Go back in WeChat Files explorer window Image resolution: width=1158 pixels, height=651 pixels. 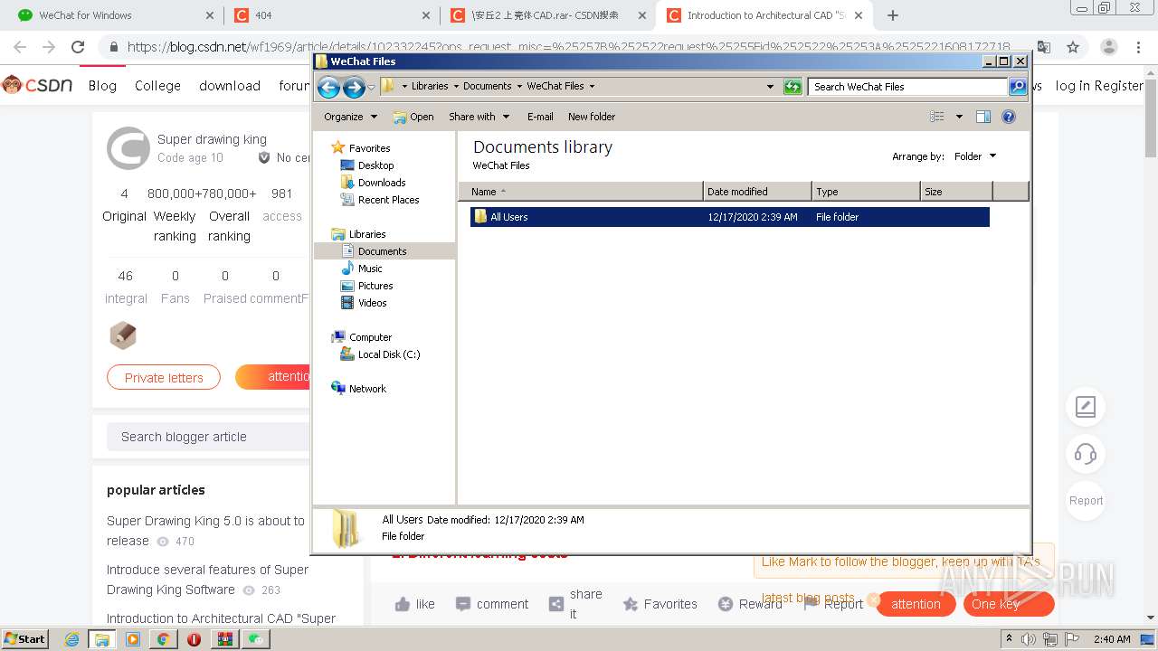(x=328, y=87)
